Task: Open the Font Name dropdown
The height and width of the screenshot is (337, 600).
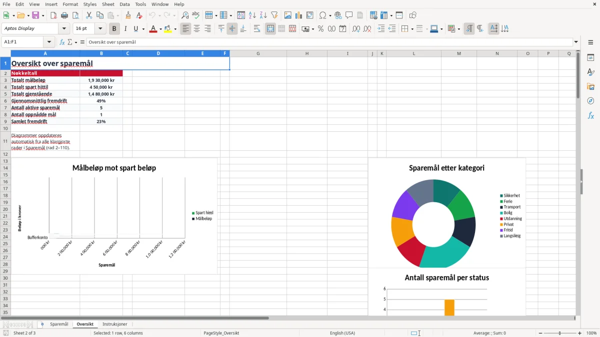Action: point(64,28)
